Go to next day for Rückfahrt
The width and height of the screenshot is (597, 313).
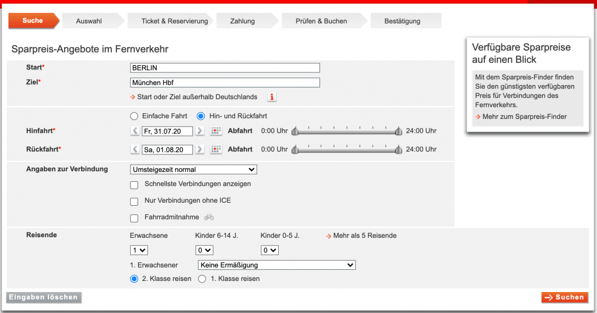(200, 150)
